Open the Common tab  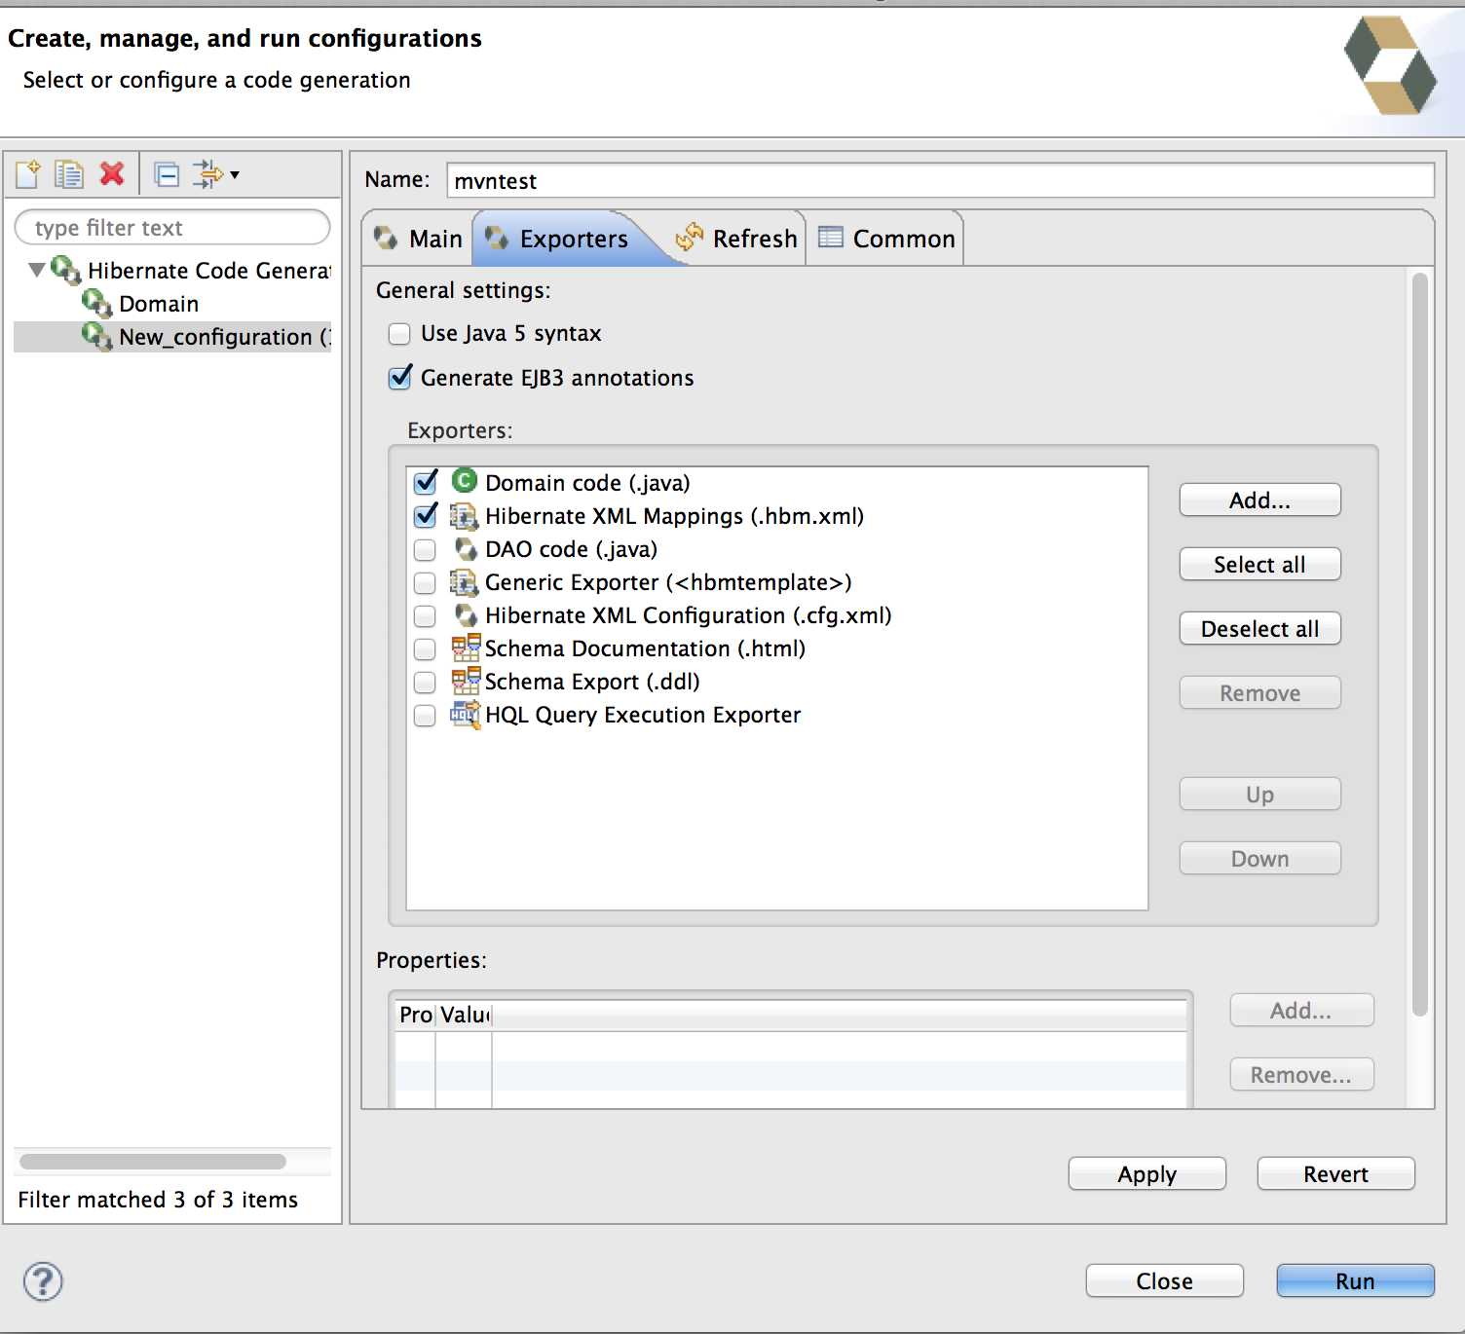(x=886, y=239)
